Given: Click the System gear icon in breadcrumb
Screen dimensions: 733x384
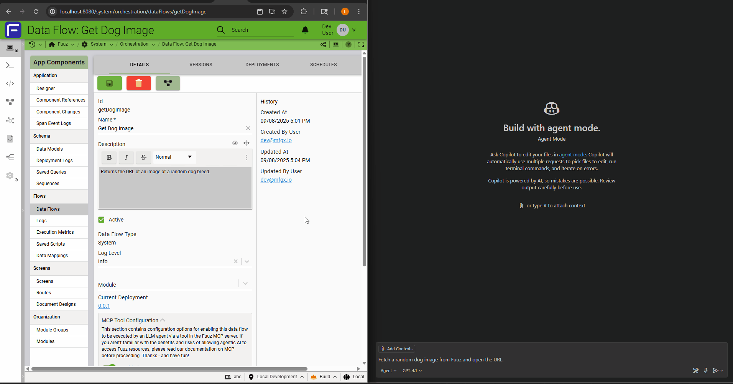Looking at the screenshot, I should pyautogui.click(x=85, y=44).
